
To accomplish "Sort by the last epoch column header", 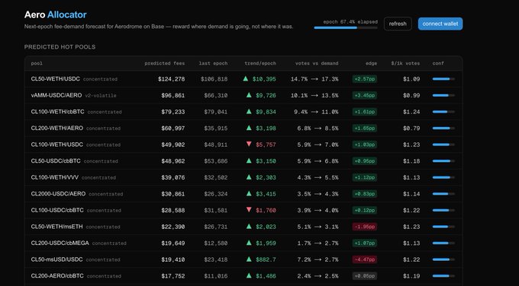I will (x=213, y=63).
